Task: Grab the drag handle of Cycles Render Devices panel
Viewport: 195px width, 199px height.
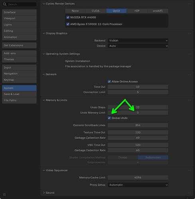Action: click(189, 4)
